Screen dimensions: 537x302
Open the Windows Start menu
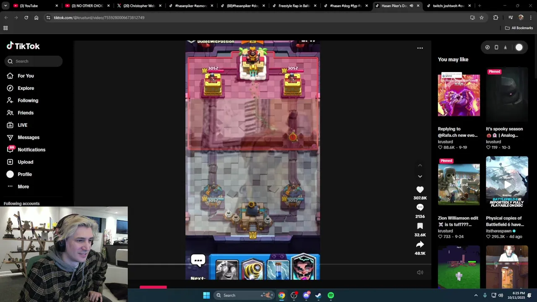point(206,295)
